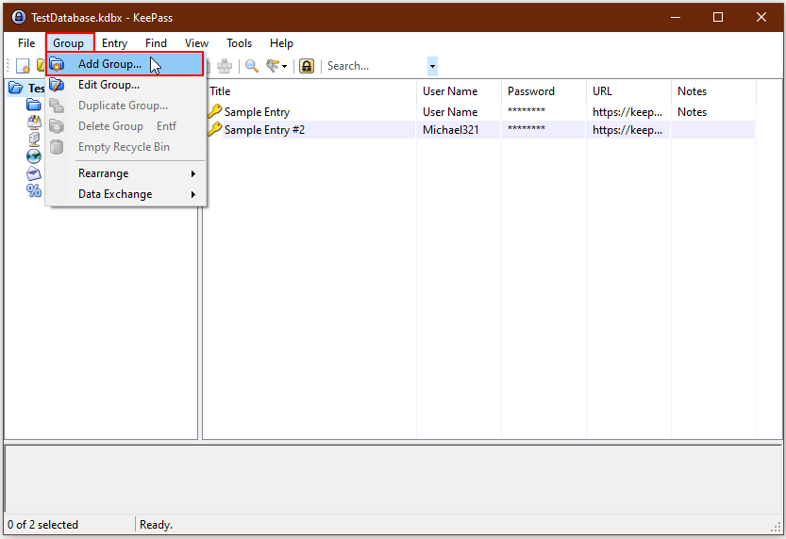Click the key icon of Sample Entry #2

coord(214,129)
